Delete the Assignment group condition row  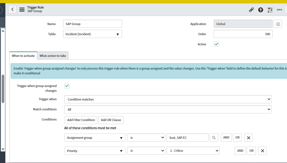[x=248, y=138]
